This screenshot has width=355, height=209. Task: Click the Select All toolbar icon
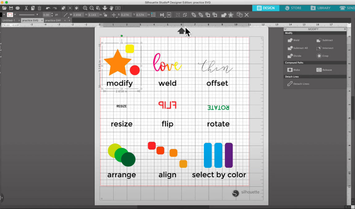pyautogui.click(x=63, y=8)
